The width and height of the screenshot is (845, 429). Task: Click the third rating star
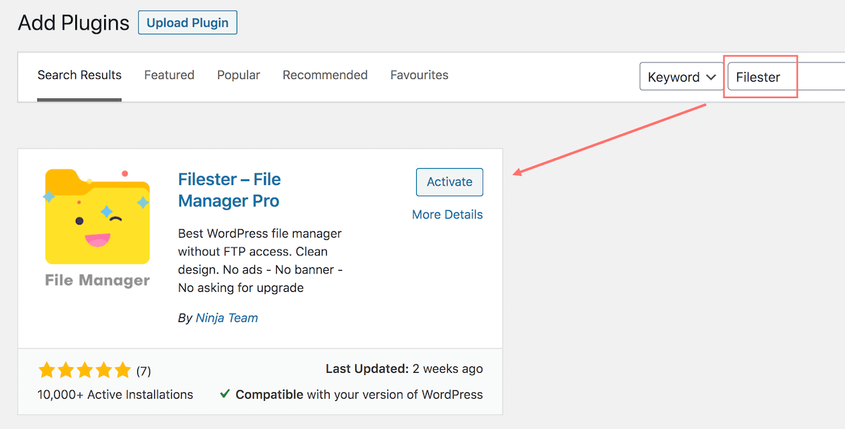[84, 370]
